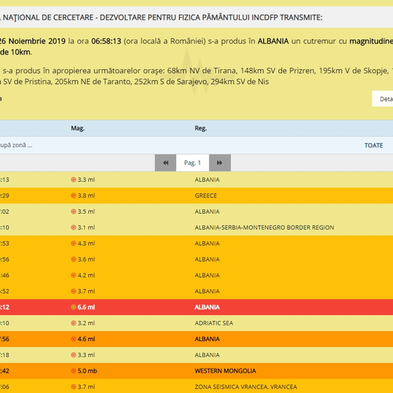393x393 pixels.
Task: Open the TOATE region filter
Action: coord(373,145)
